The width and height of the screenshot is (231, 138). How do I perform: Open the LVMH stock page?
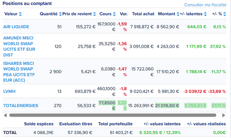tap(9, 91)
